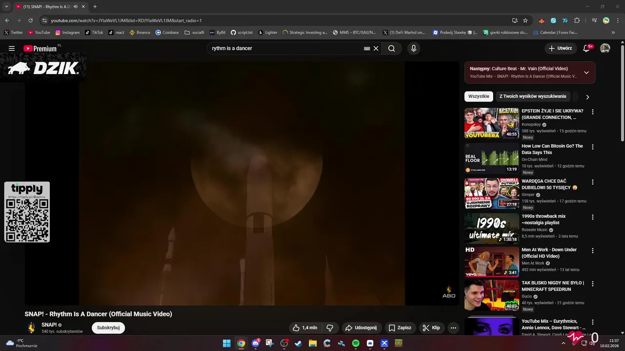Mute the tab via speaker icon
Image resolution: width=625 pixels, height=351 pixels.
coord(76,7)
